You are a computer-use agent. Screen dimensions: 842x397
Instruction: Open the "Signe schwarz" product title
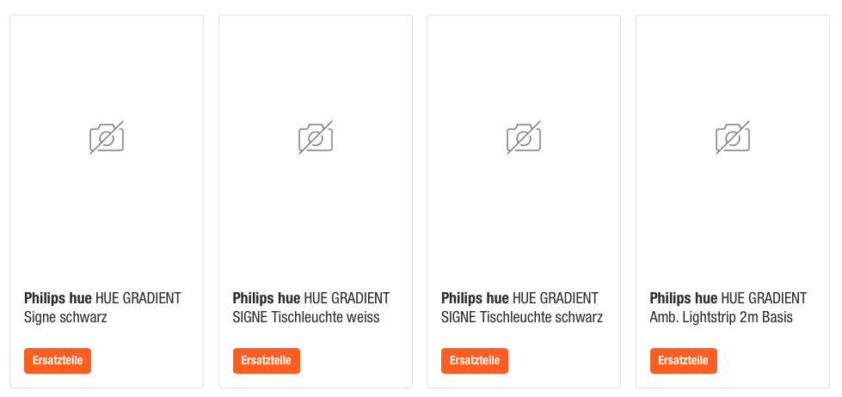(65, 318)
